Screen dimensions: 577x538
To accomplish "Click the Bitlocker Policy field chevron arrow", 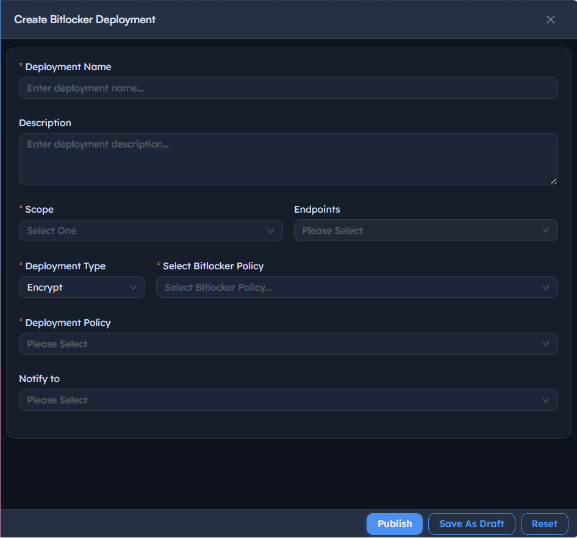I will (545, 288).
